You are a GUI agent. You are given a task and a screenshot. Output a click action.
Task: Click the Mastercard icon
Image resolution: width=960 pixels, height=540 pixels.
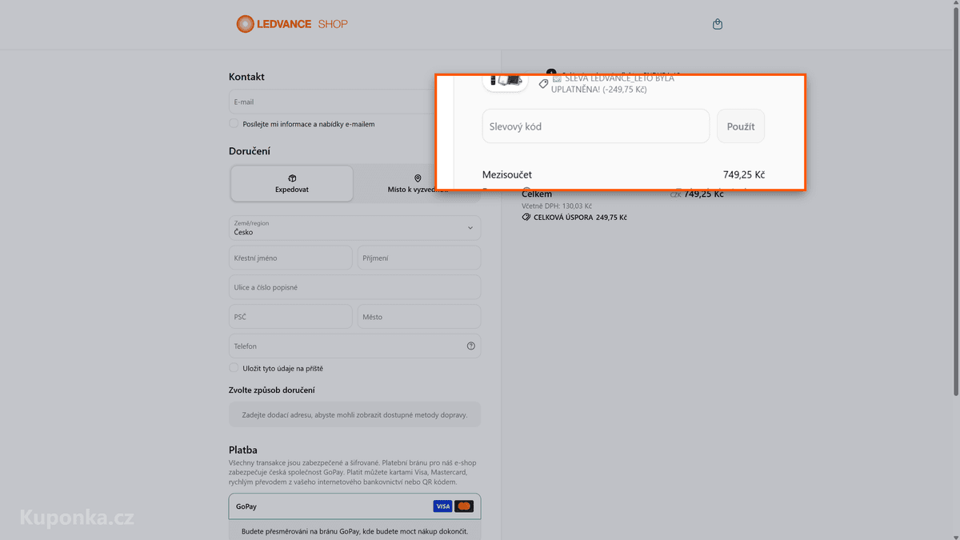(464, 506)
